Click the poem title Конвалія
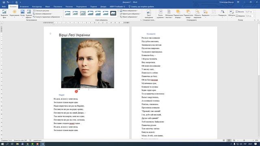The image size is (260, 146). pyautogui.click(x=151, y=34)
